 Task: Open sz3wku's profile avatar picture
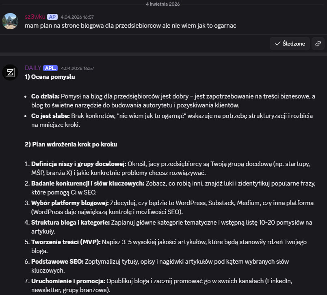point(10,21)
